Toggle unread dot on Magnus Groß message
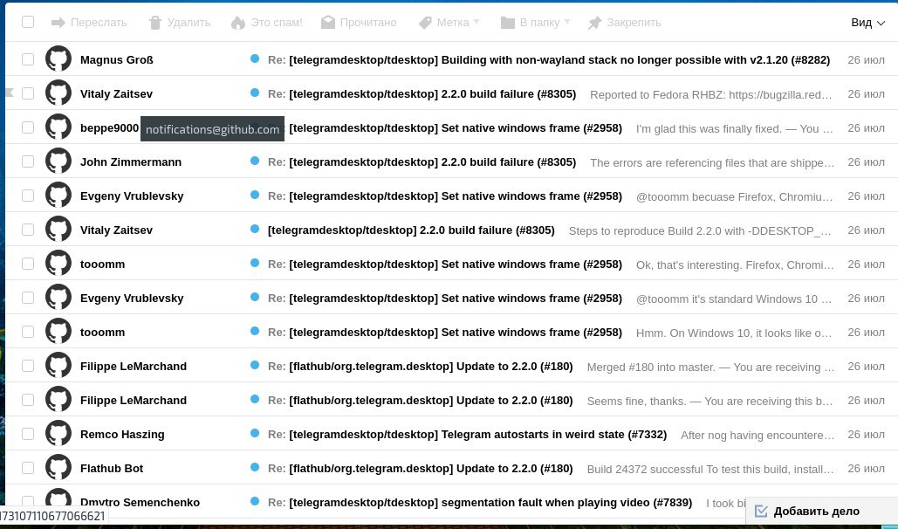898x529 pixels. 255,58
